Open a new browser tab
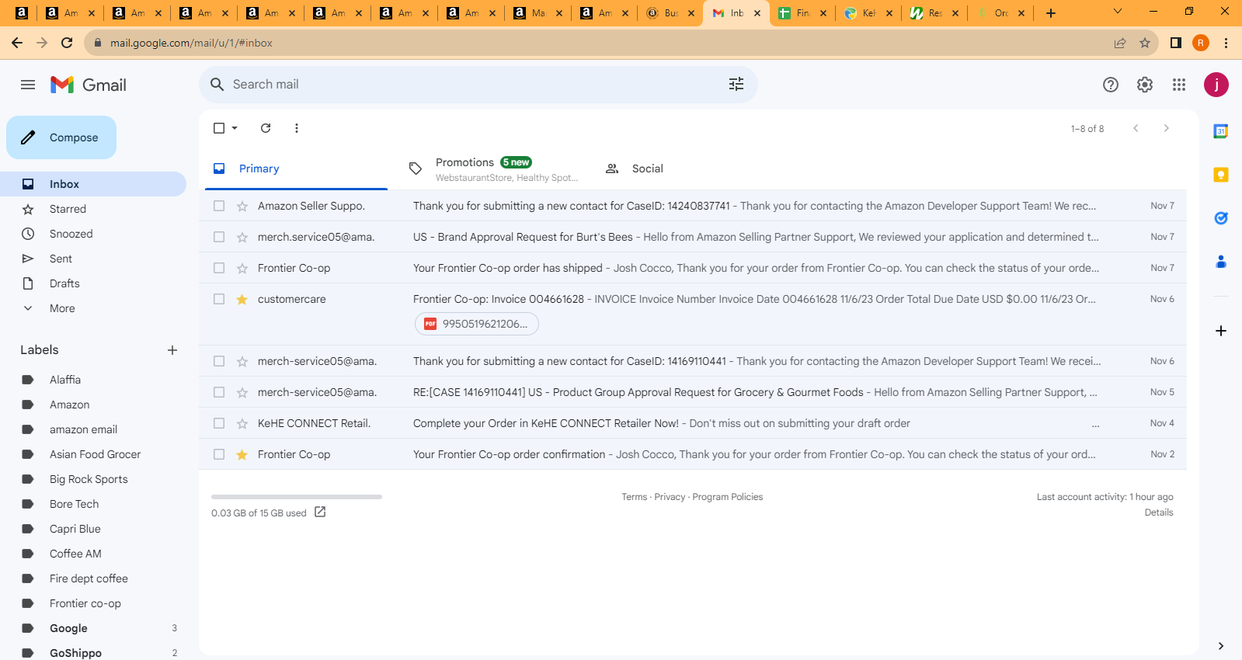This screenshot has width=1242, height=660. point(1051,13)
